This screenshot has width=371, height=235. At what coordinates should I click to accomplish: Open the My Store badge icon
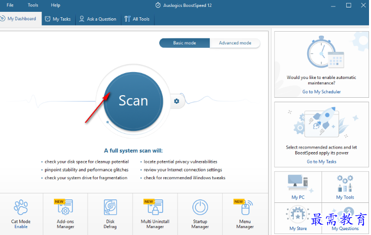point(298,215)
